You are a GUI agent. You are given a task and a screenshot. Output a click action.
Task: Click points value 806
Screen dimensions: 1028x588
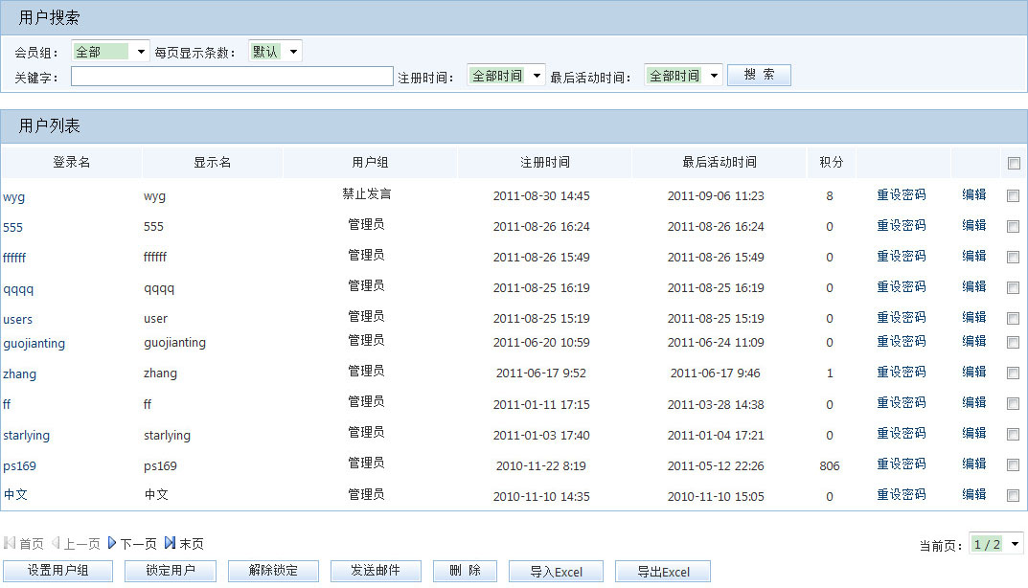(830, 466)
